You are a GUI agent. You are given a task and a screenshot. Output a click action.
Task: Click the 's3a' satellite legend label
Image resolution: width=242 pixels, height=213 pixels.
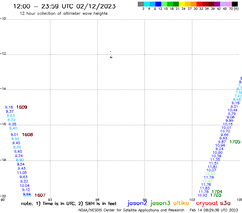(x=225, y=203)
